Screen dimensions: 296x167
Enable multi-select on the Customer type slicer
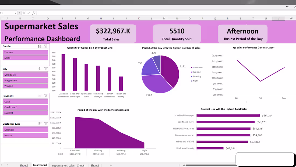pos(40,124)
